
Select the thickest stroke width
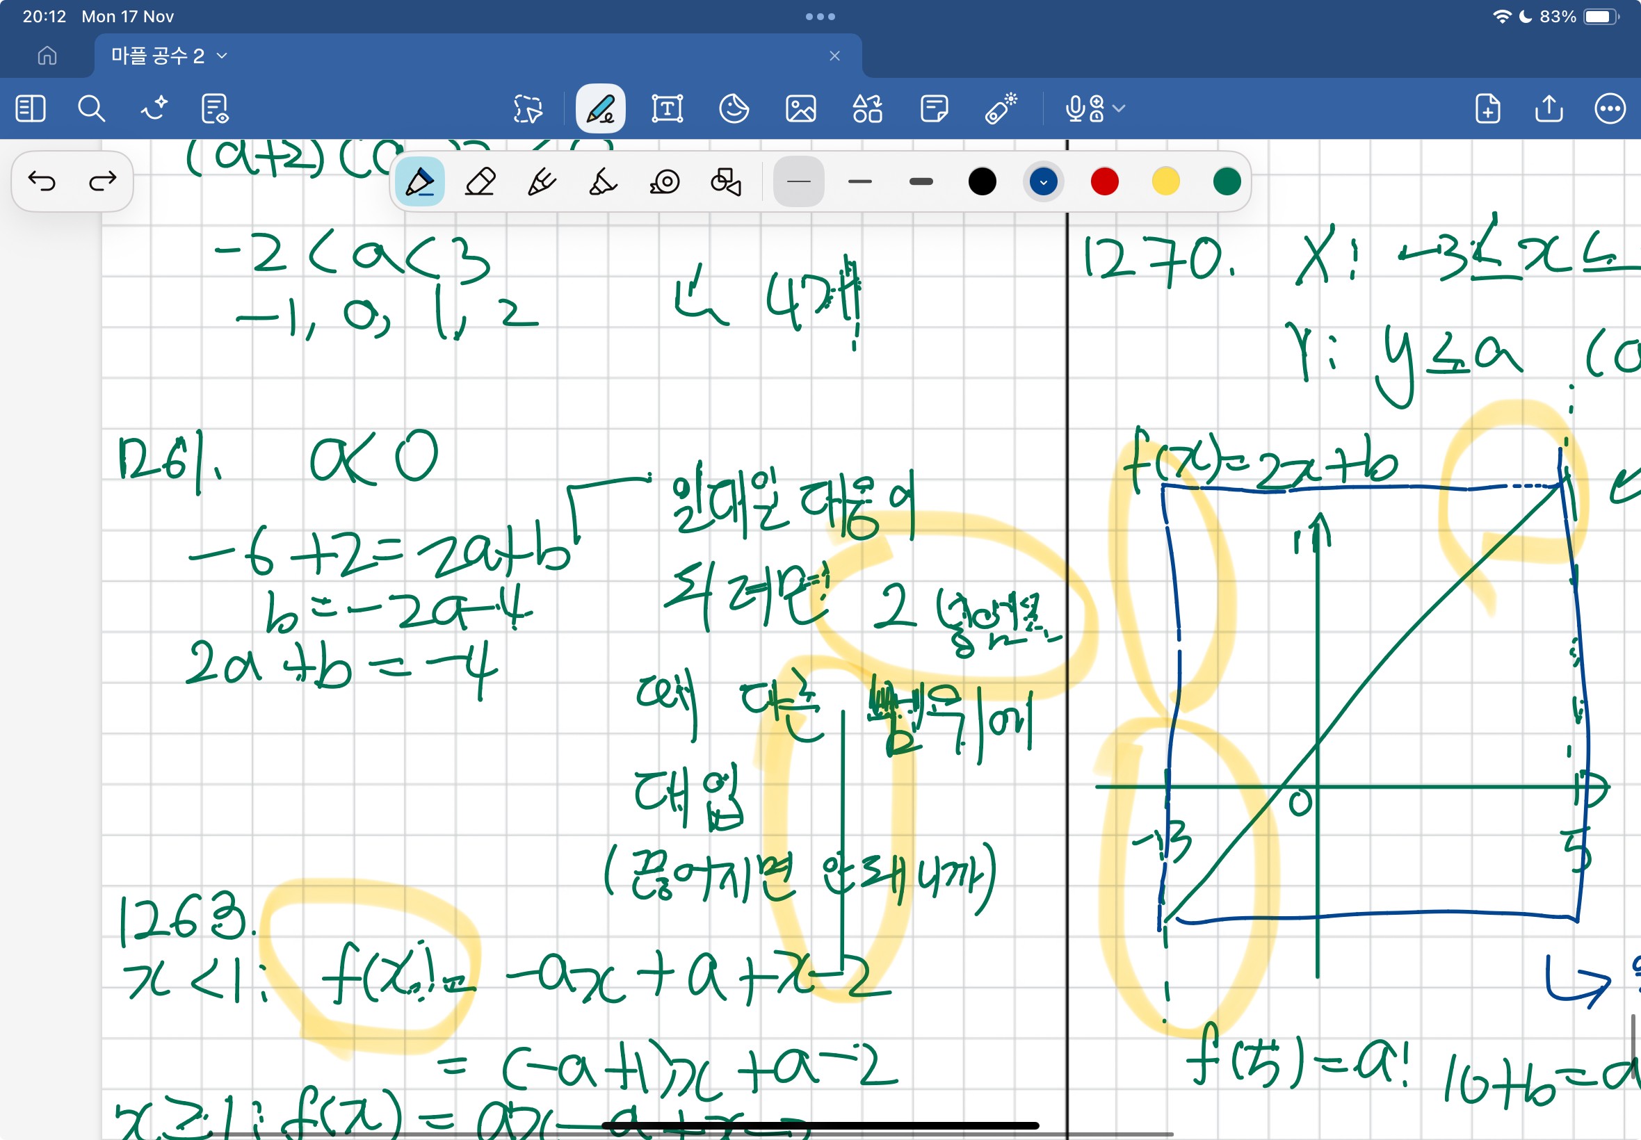pos(921,181)
